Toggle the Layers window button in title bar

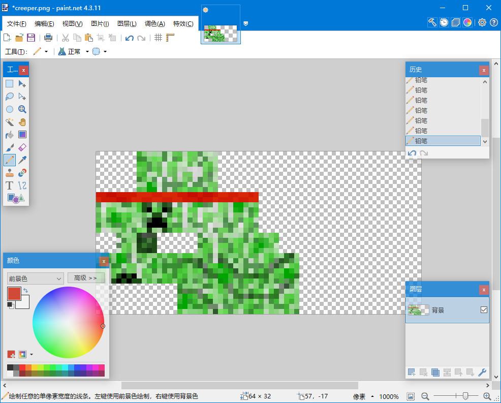click(456, 22)
